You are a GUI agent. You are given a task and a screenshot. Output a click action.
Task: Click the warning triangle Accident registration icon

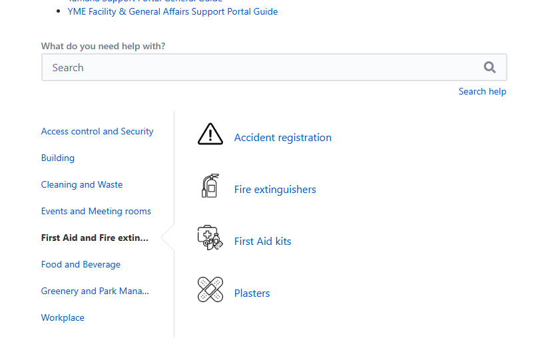coord(210,134)
